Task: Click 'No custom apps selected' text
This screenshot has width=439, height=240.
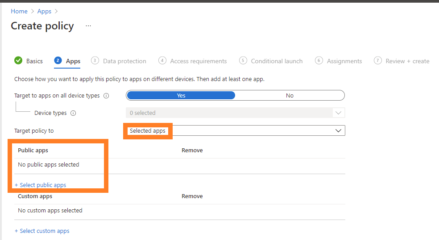Action: click(50, 210)
